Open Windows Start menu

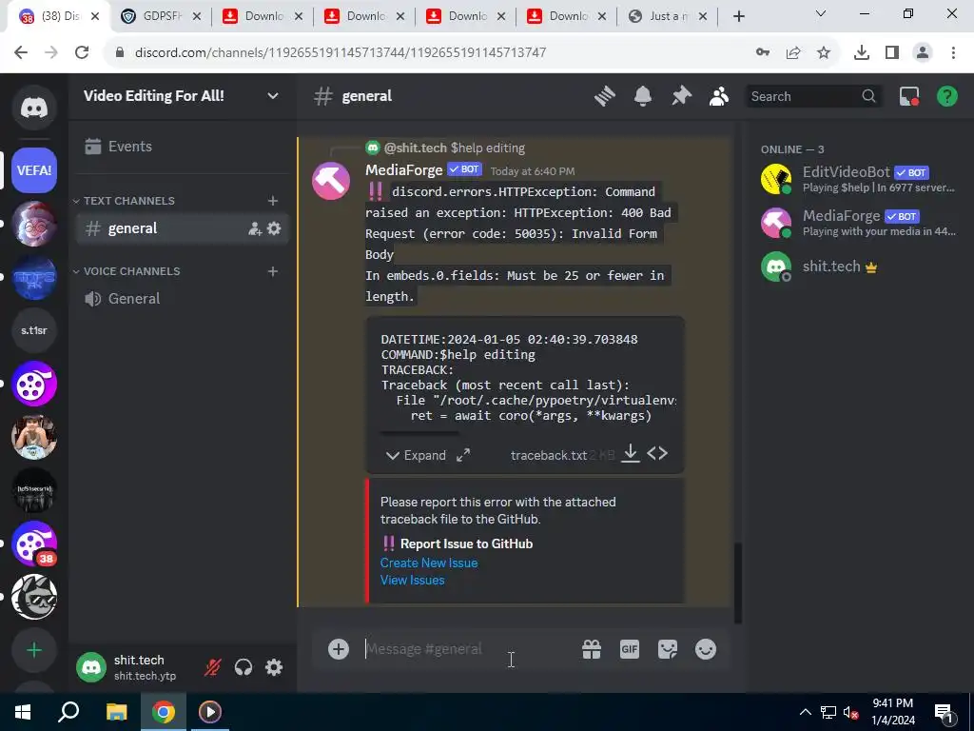pyautogui.click(x=23, y=712)
